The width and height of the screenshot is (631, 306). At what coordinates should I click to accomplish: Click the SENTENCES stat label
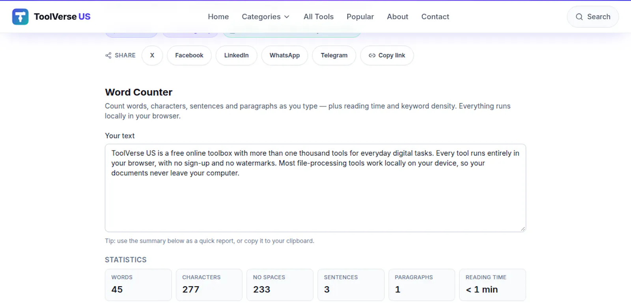coord(341,277)
